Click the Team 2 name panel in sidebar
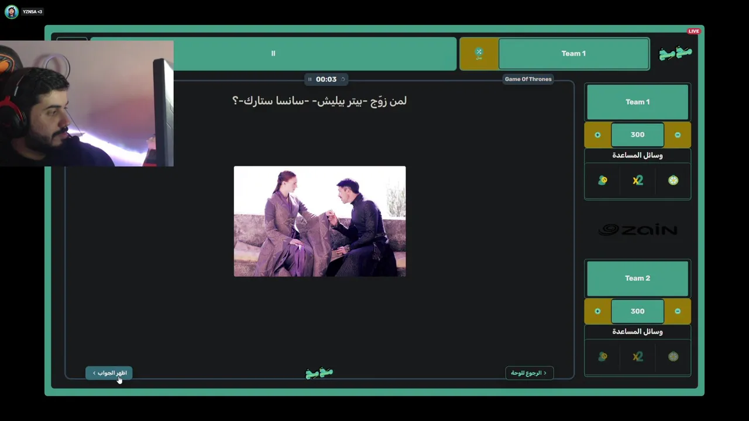 click(638, 278)
